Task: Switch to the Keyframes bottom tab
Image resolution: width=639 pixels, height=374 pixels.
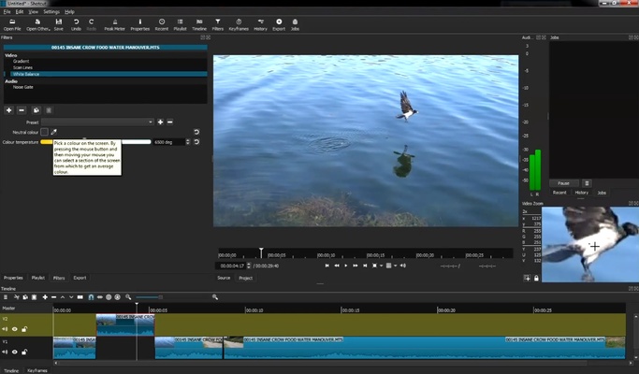Action: [37, 370]
